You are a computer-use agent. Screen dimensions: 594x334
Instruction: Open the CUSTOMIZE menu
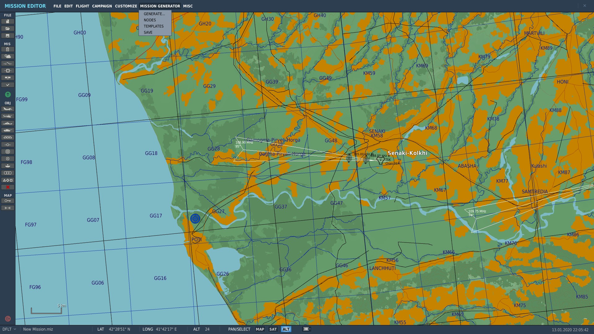[126, 6]
